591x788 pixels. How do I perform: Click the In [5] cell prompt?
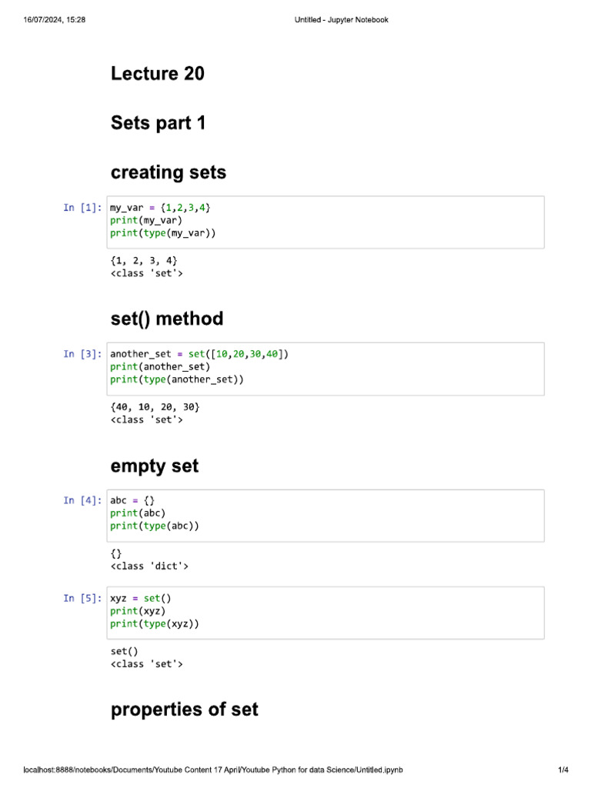click(82, 598)
